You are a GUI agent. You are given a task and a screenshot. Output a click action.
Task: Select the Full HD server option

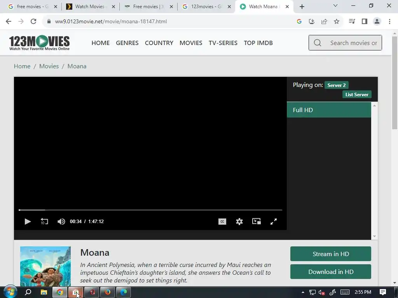[329, 110]
